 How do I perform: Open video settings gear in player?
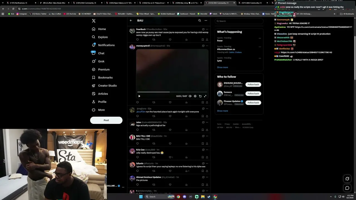tap(195, 96)
